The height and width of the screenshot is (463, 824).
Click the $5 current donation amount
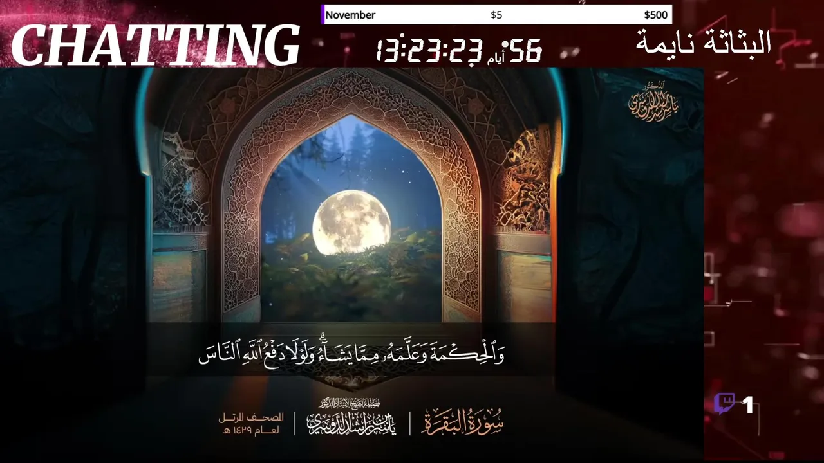click(x=496, y=15)
